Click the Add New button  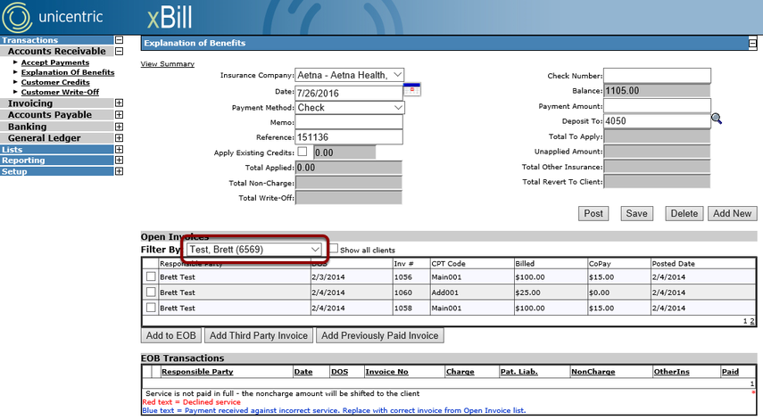click(733, 213)
